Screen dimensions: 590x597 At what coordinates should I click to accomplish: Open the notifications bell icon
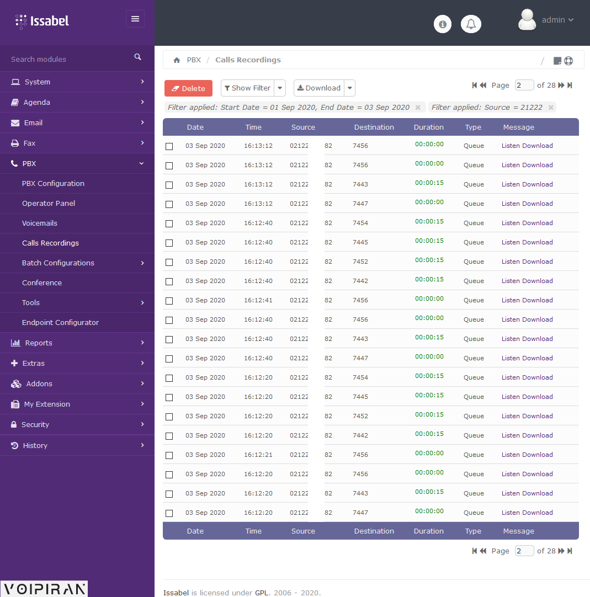(471, 24)
